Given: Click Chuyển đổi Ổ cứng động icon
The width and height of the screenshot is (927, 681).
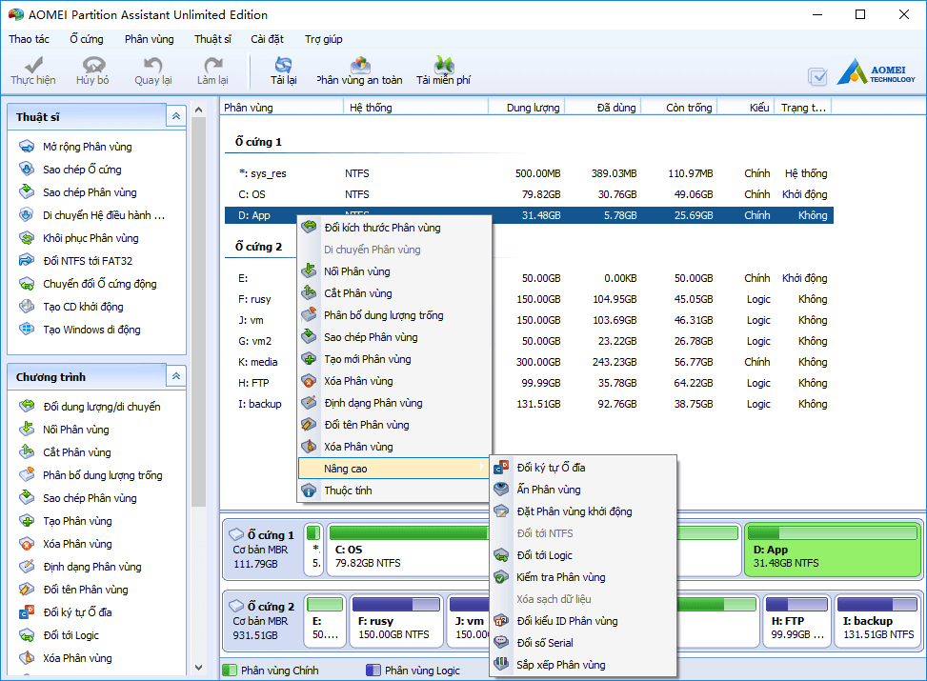Looking at the screenshot, I should point(27,283).
